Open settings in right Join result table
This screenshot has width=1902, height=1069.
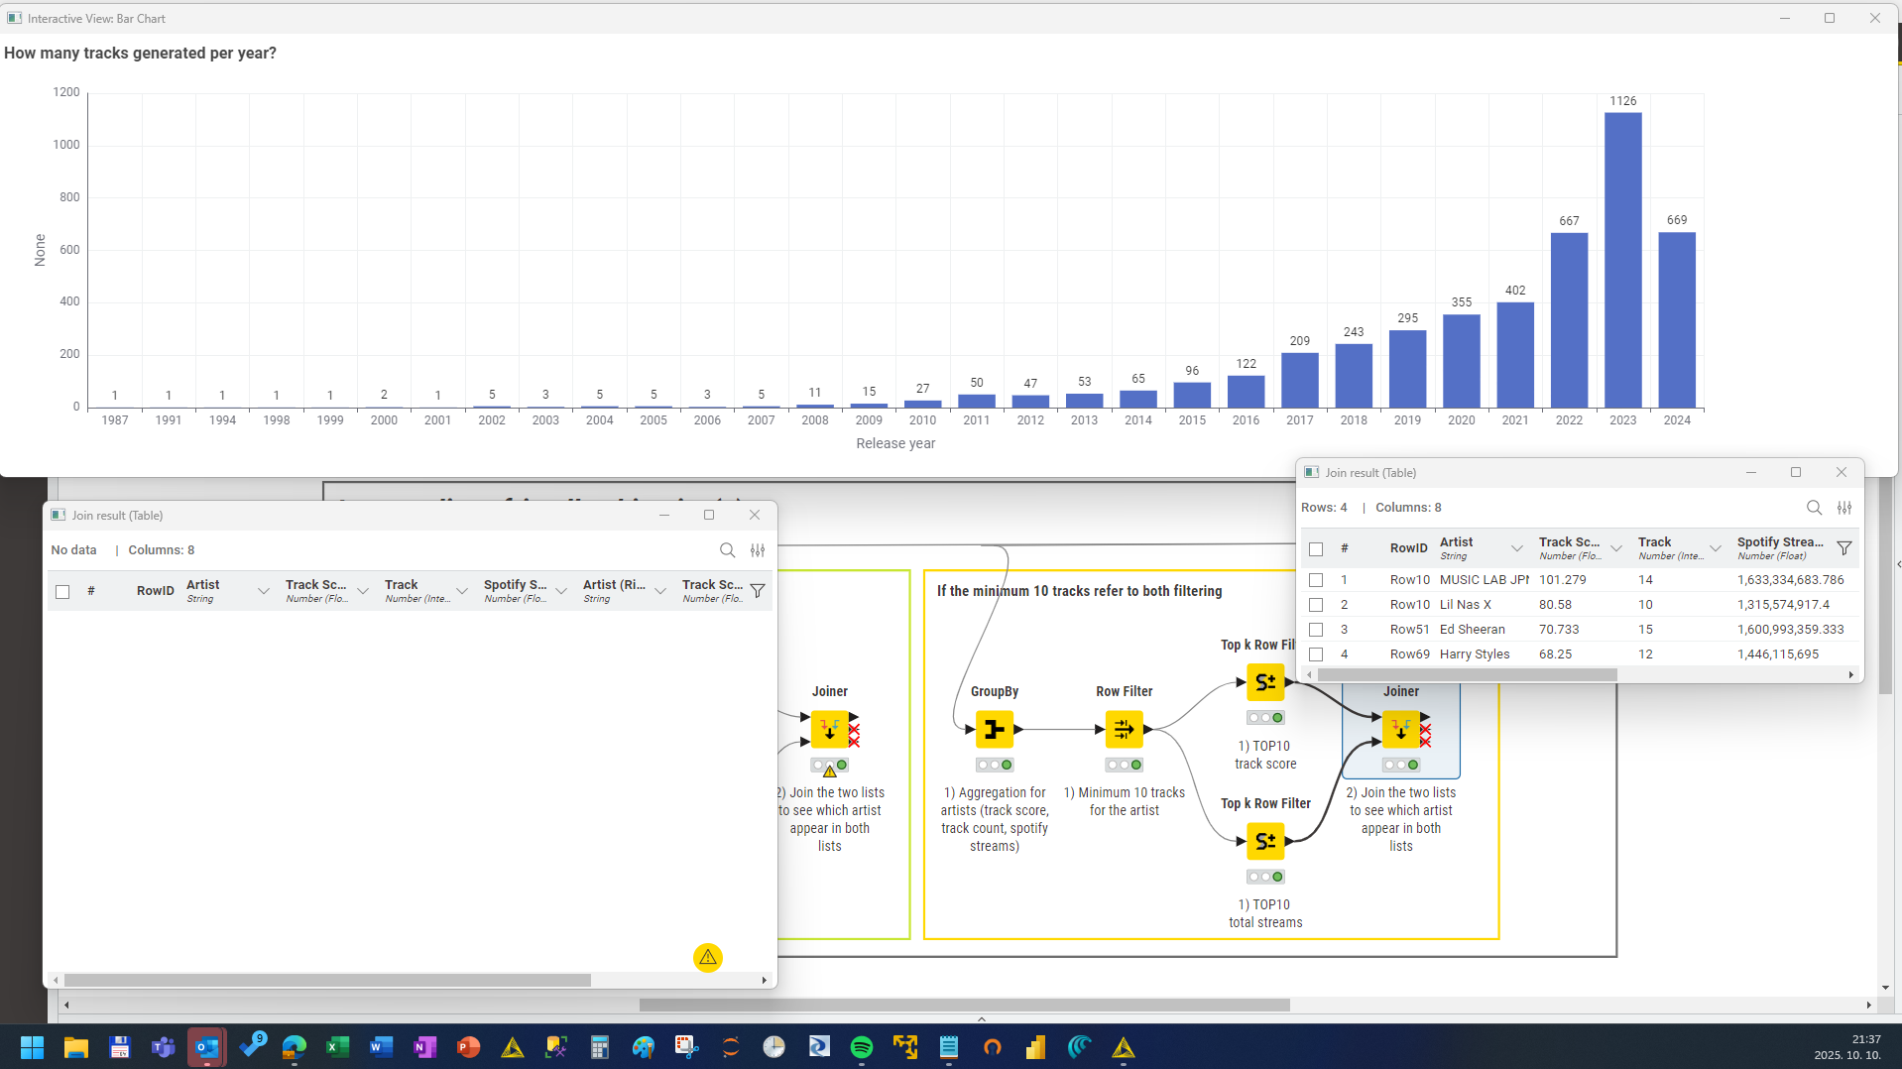pyautogui.click(x=1844, y=508)
